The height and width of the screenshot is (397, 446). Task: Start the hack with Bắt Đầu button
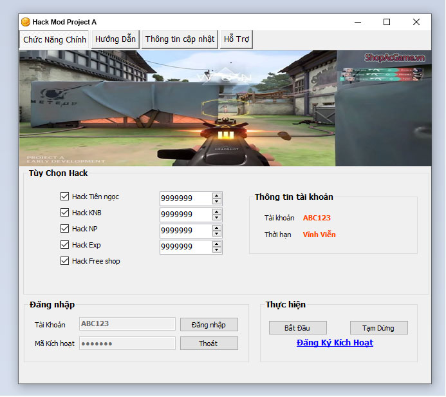click(297, 328)
